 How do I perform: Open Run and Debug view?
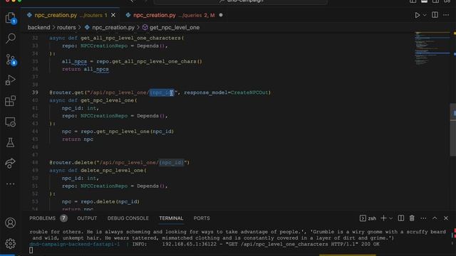point(11,80)
